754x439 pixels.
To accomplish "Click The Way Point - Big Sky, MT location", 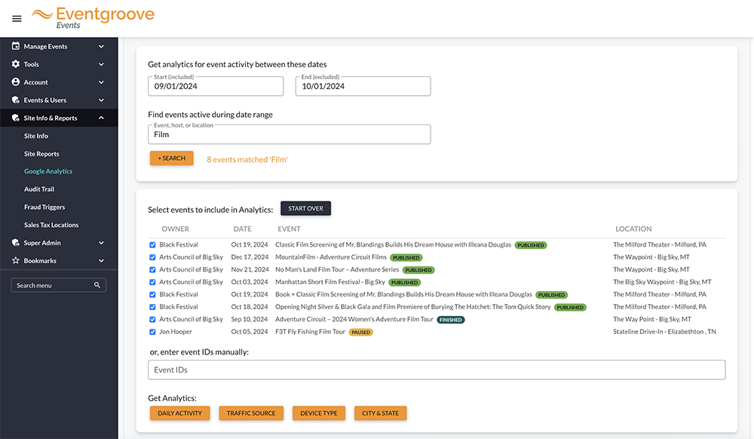I will click(x=652, y=319).
